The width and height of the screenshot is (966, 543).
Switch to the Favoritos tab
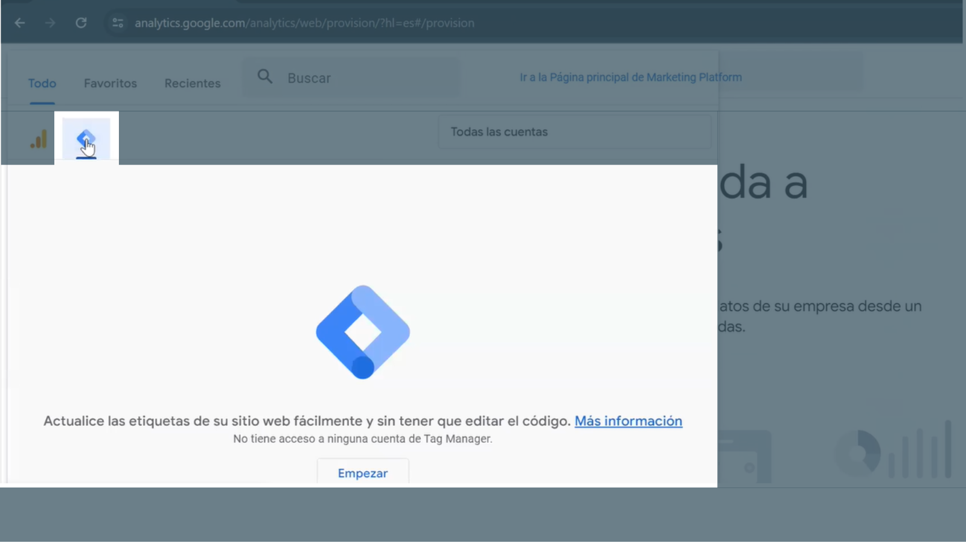point(110,83)
